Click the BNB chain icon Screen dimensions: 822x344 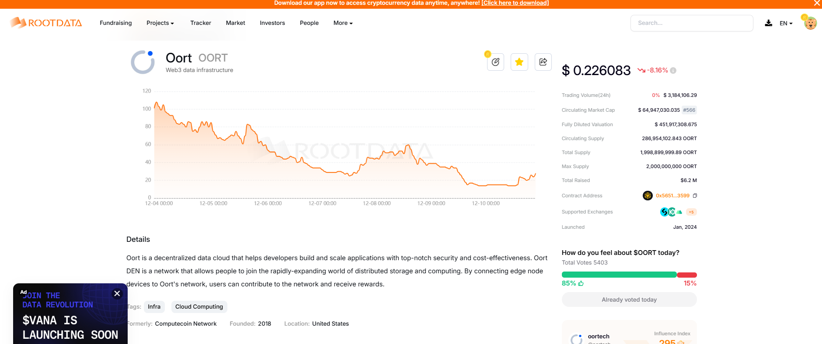[x=648, y=196]
